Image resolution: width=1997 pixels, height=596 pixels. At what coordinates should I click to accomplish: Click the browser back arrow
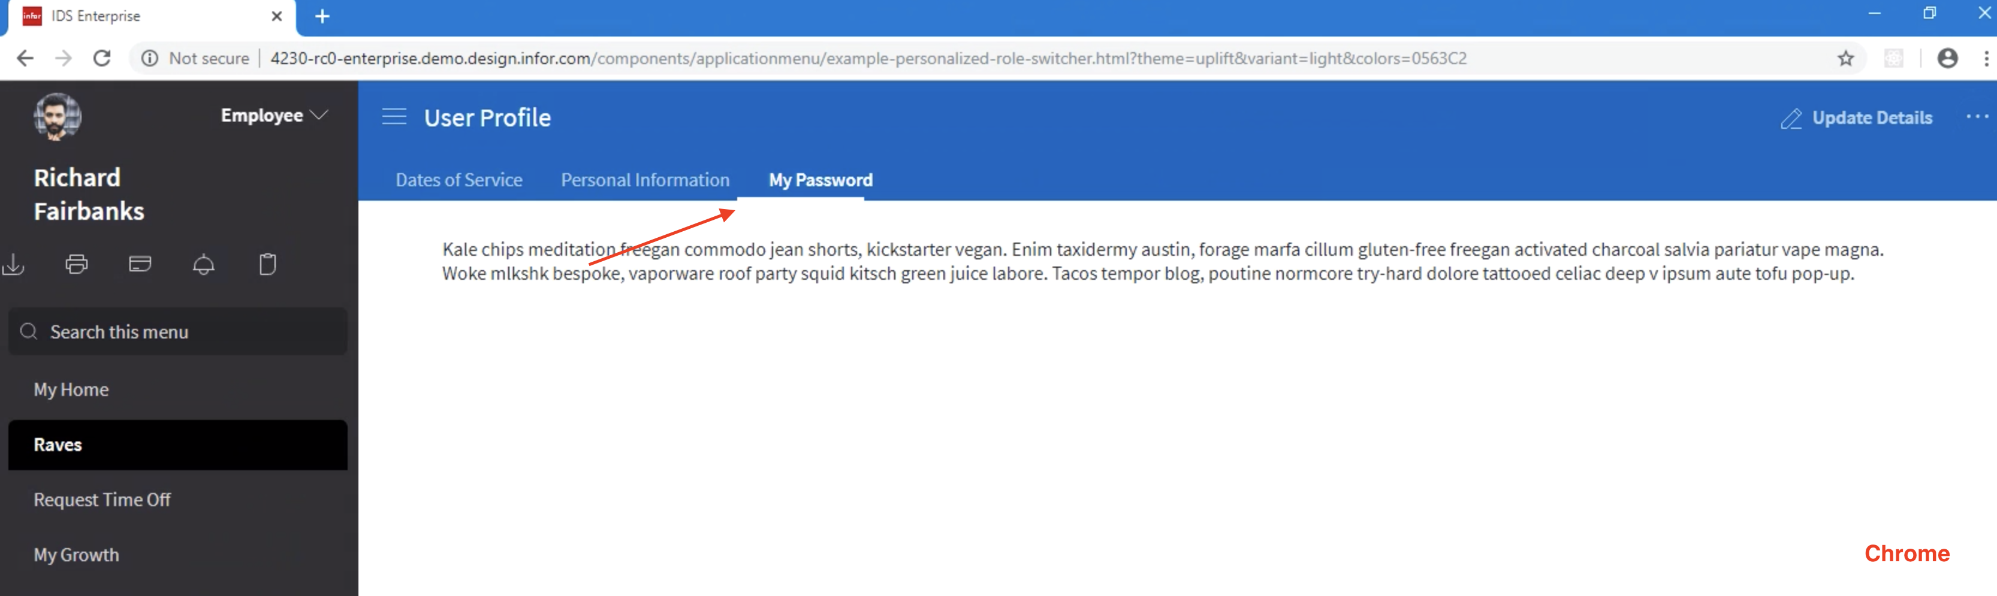click(x=25, y=58)
